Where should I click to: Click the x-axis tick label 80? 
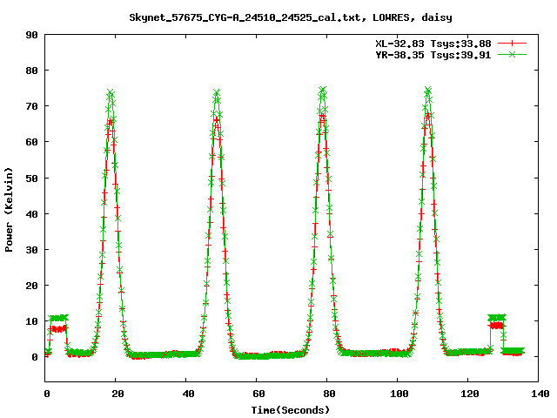click(329, 394)
